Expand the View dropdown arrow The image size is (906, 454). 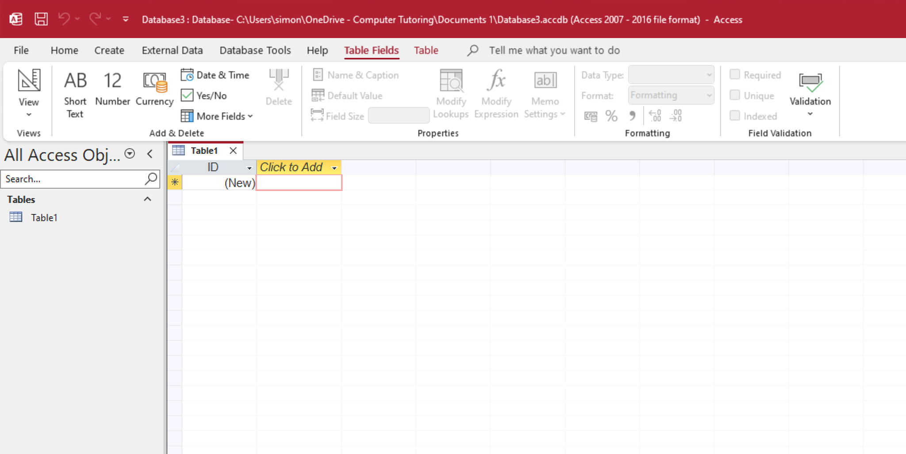click(x=29, y=115)
